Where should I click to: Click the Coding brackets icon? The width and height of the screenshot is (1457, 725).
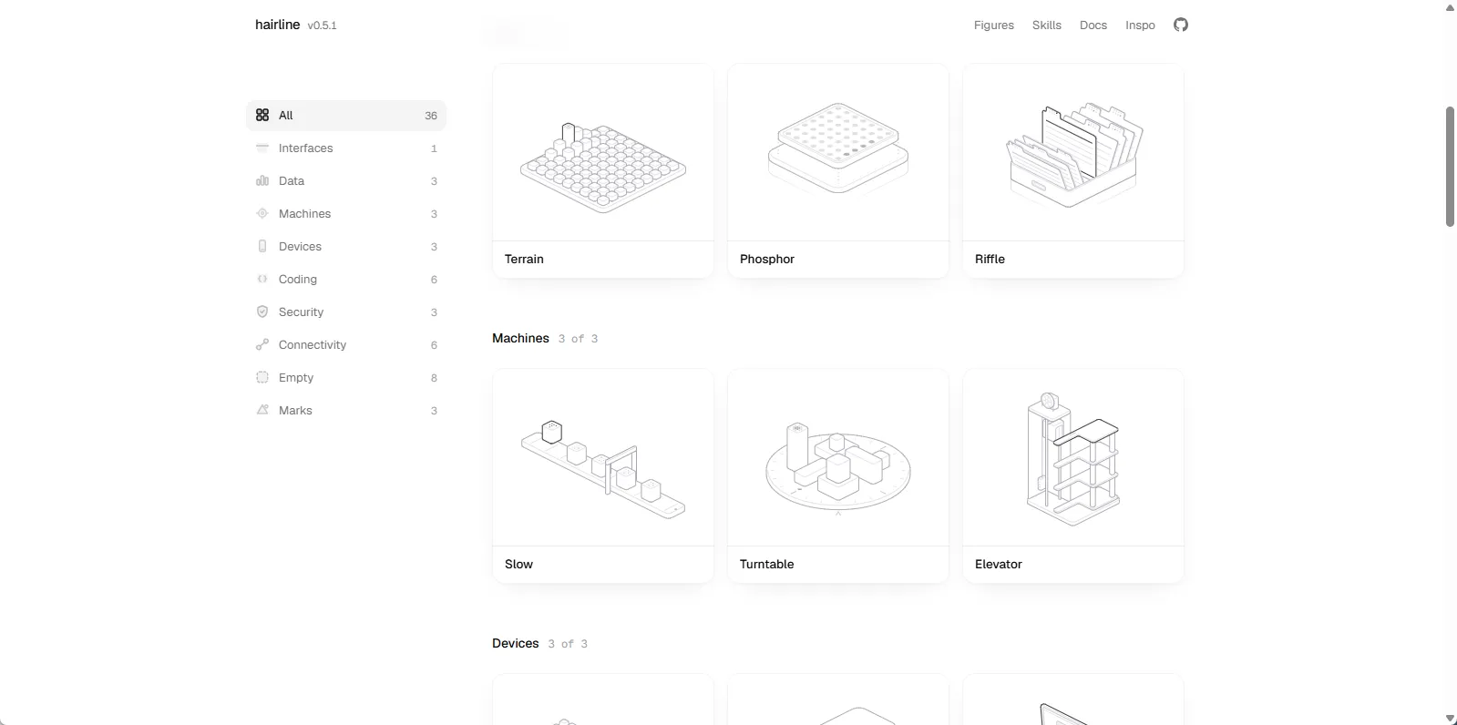262,279
